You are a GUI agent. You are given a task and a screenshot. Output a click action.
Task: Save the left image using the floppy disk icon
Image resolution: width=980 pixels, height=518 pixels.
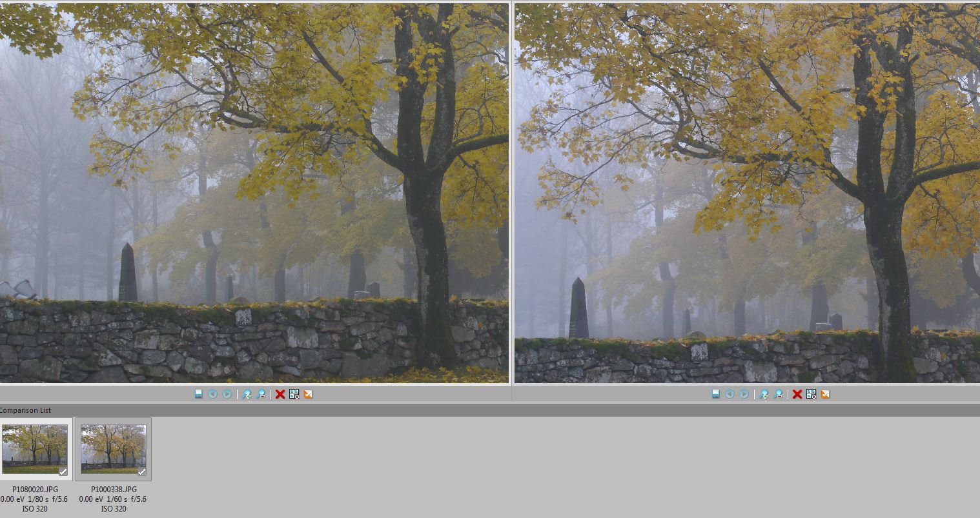click(x=199, y=394)
